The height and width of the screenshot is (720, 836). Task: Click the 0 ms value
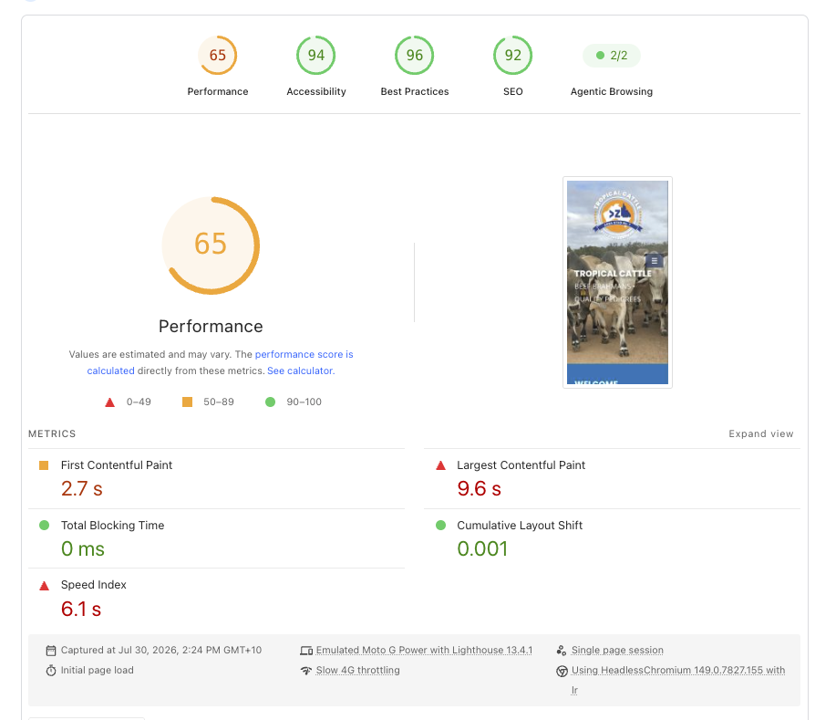pos(83,548)
